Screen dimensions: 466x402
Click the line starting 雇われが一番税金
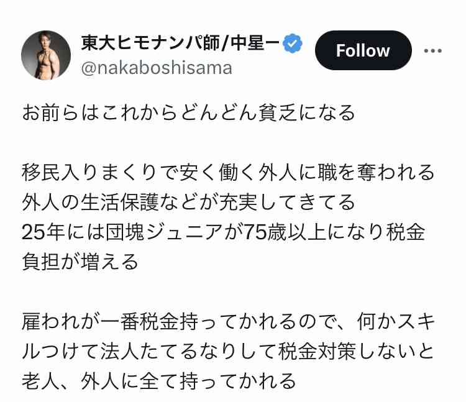228,322
